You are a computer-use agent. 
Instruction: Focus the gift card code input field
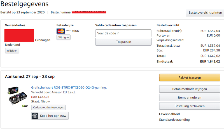point(123,33)
